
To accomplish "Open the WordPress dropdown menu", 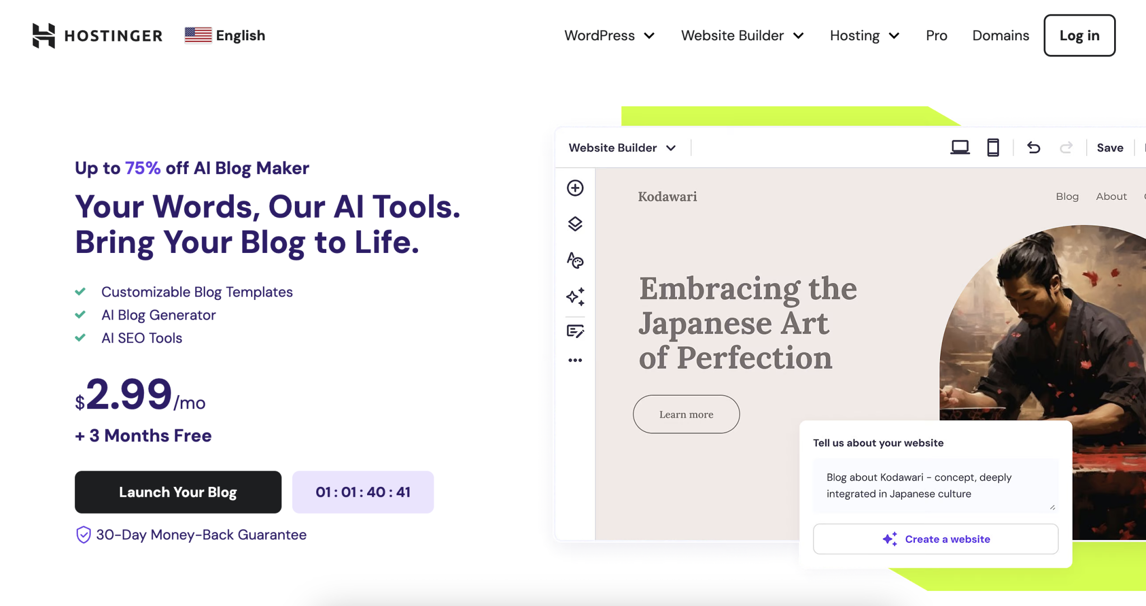I will click(609, 35).
